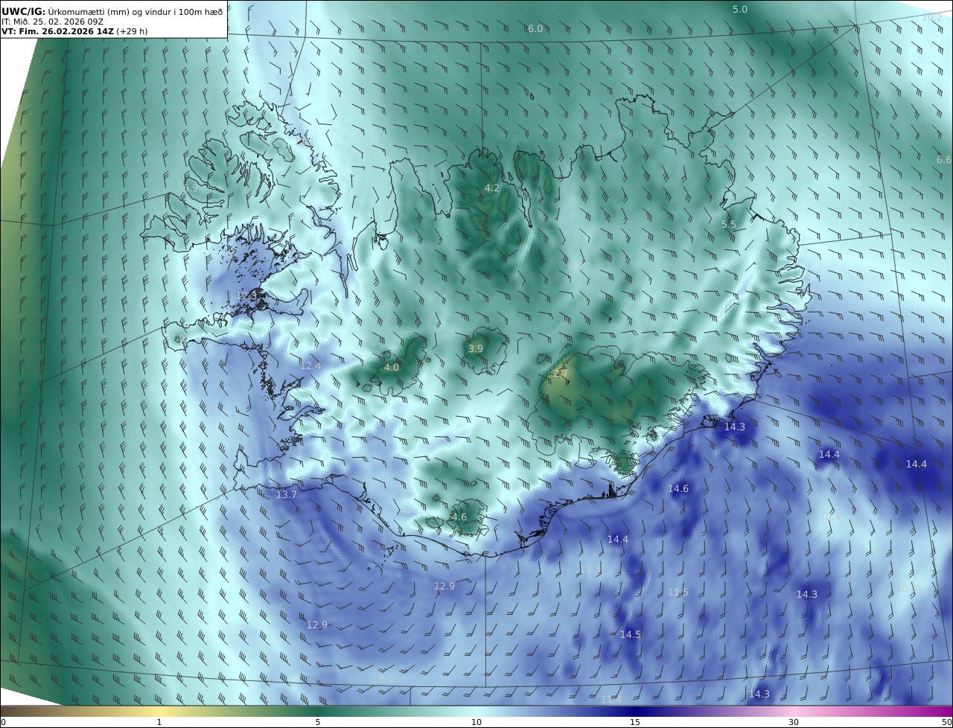Select the '6.6' value label
Viewport: 953px width, 728px height.
tap(944, 160)
